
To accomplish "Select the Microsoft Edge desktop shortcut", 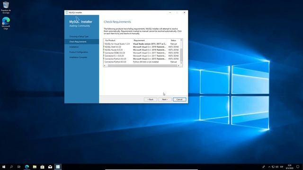I will coord(6,23).
